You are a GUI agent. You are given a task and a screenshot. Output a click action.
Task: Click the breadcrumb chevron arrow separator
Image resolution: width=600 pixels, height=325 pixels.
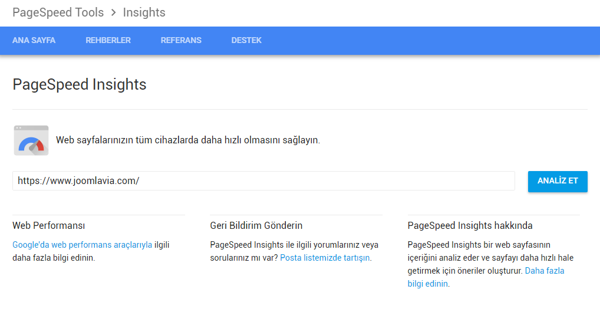113,12
